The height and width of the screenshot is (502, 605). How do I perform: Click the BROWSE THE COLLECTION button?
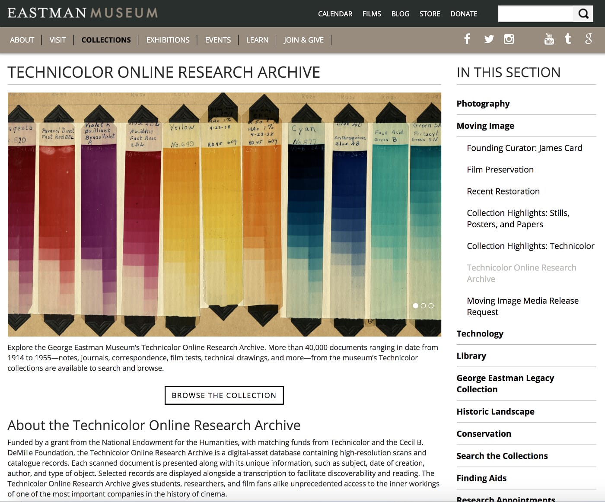224,395
